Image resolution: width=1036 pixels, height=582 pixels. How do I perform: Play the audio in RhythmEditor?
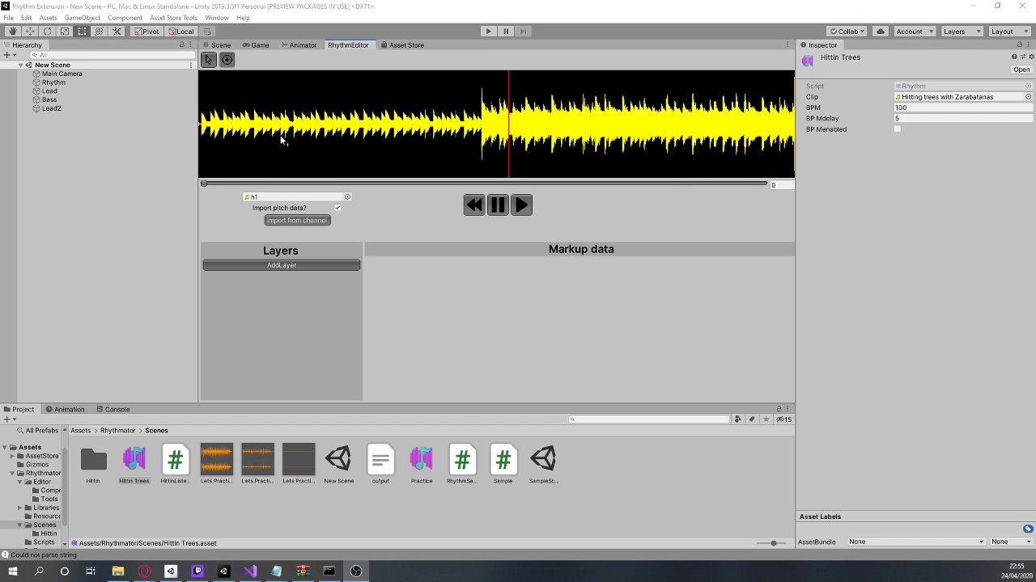pos(521,205)
